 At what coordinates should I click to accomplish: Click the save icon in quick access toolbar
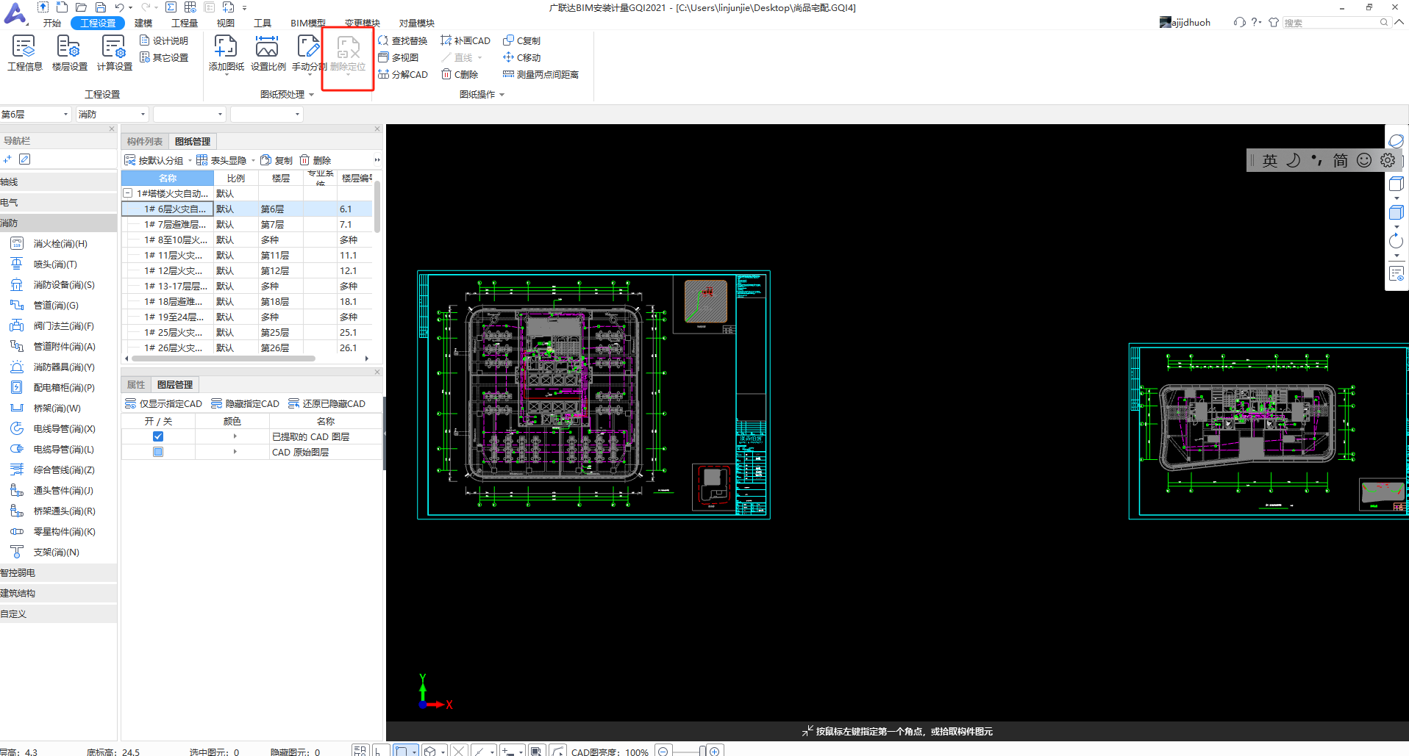click(101, 7)
